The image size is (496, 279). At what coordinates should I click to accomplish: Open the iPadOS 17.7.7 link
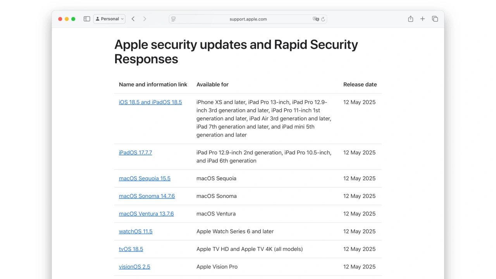click(135, 153)
